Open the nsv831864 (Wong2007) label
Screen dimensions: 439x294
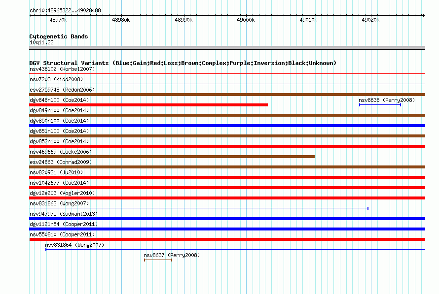[x=74, y=245]
